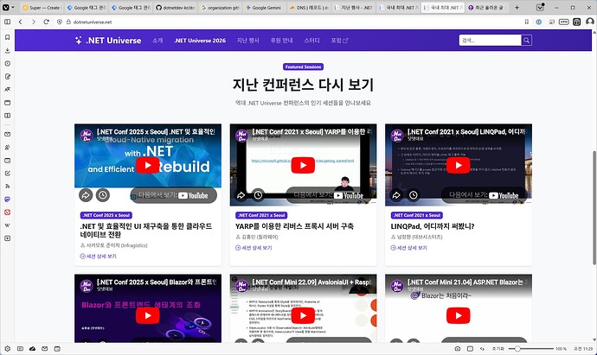Click the VPN button in the toolbar
The image size is (597, 355).
coord(563,22)
